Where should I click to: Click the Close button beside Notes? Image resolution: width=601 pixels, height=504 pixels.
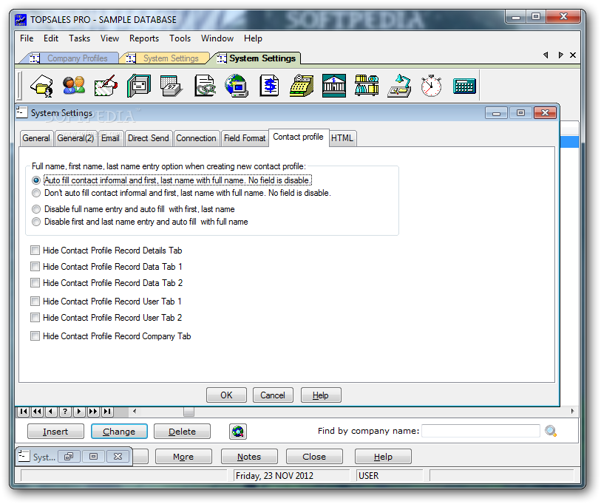click(x=314, y=457)
